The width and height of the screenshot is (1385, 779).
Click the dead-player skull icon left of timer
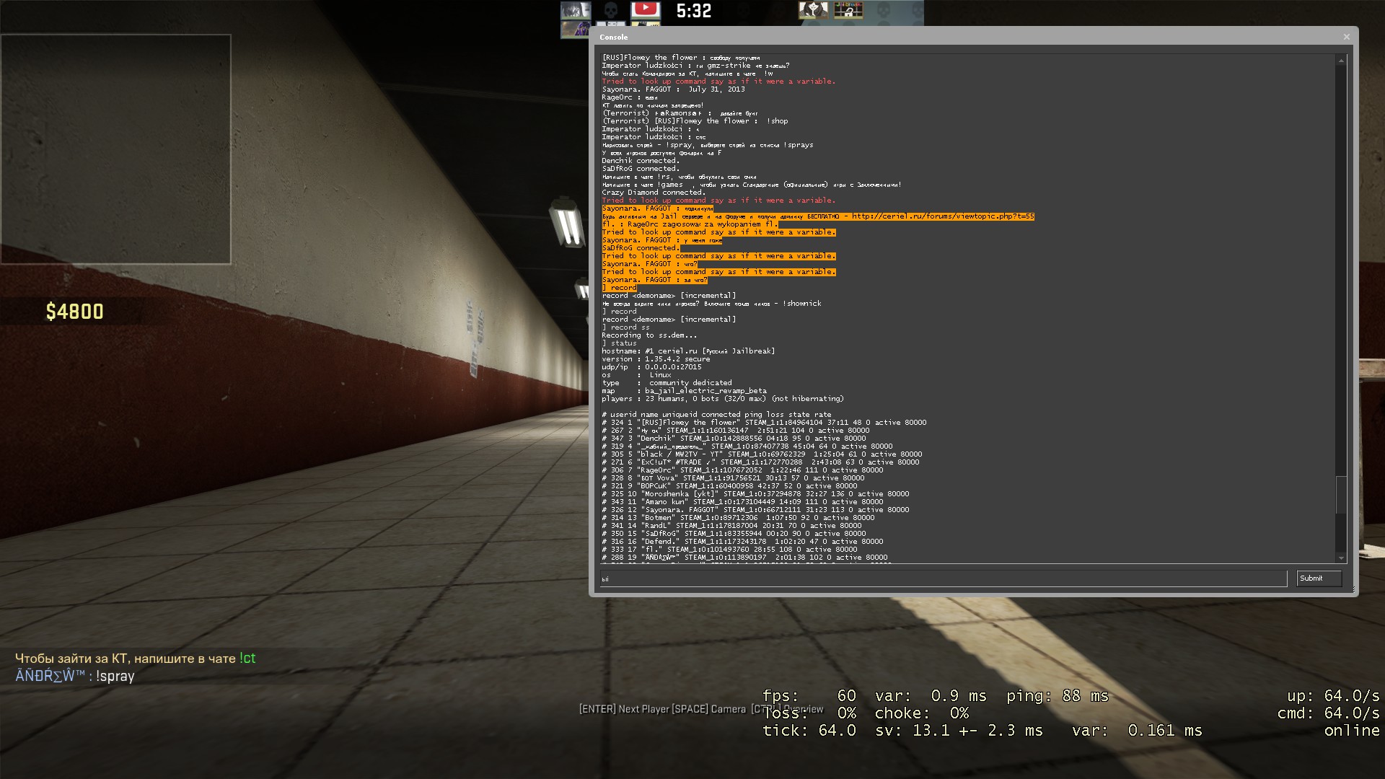click(610, 10)
